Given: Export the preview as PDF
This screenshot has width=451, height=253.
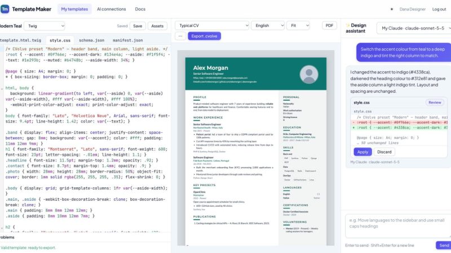Looking at the screenshot, I should pyautogui.click(x=329, y=25).
